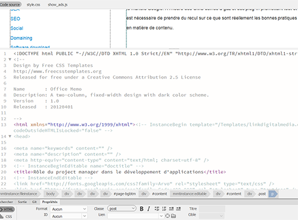Select the .post tag in tag selector
Viewport: 298px width, 220px height.
pos(262,194)
